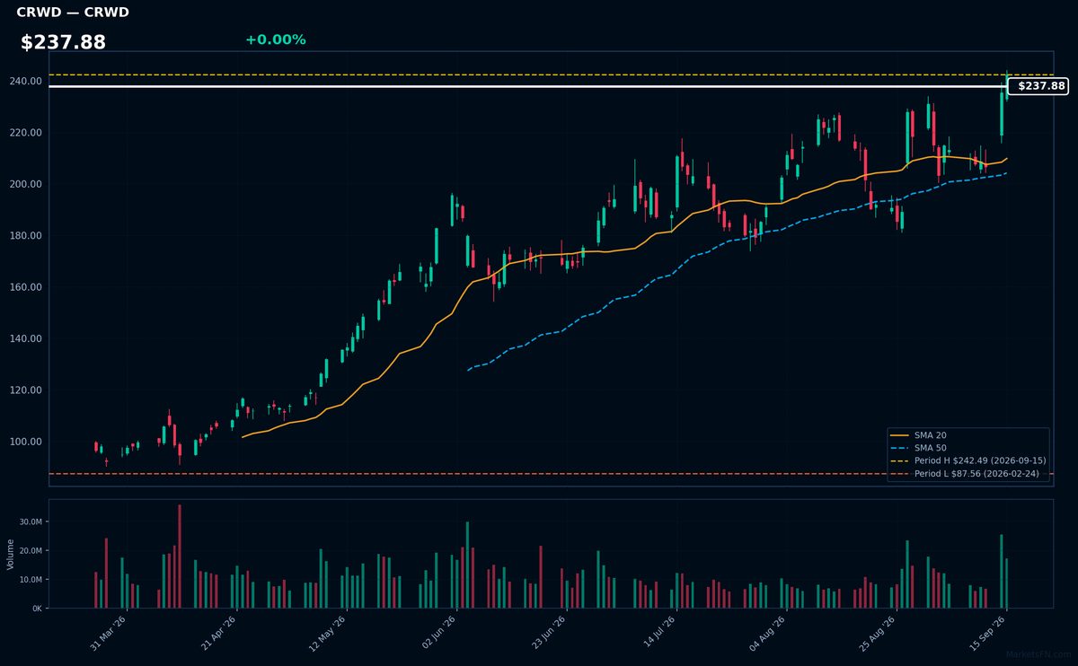Click the 240.00 y-axis label
Viewport: 1078px width, 666px height.
point(27,81)
